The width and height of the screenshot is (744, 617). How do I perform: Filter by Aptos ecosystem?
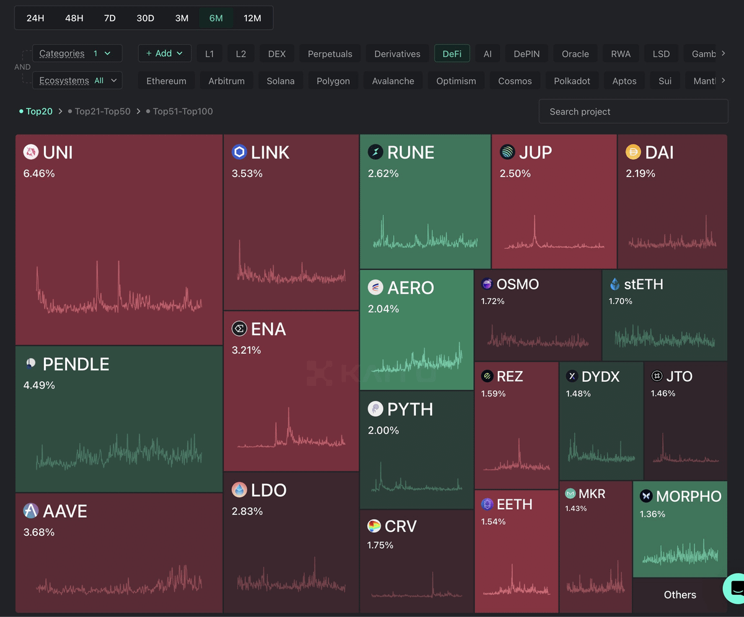624,81
